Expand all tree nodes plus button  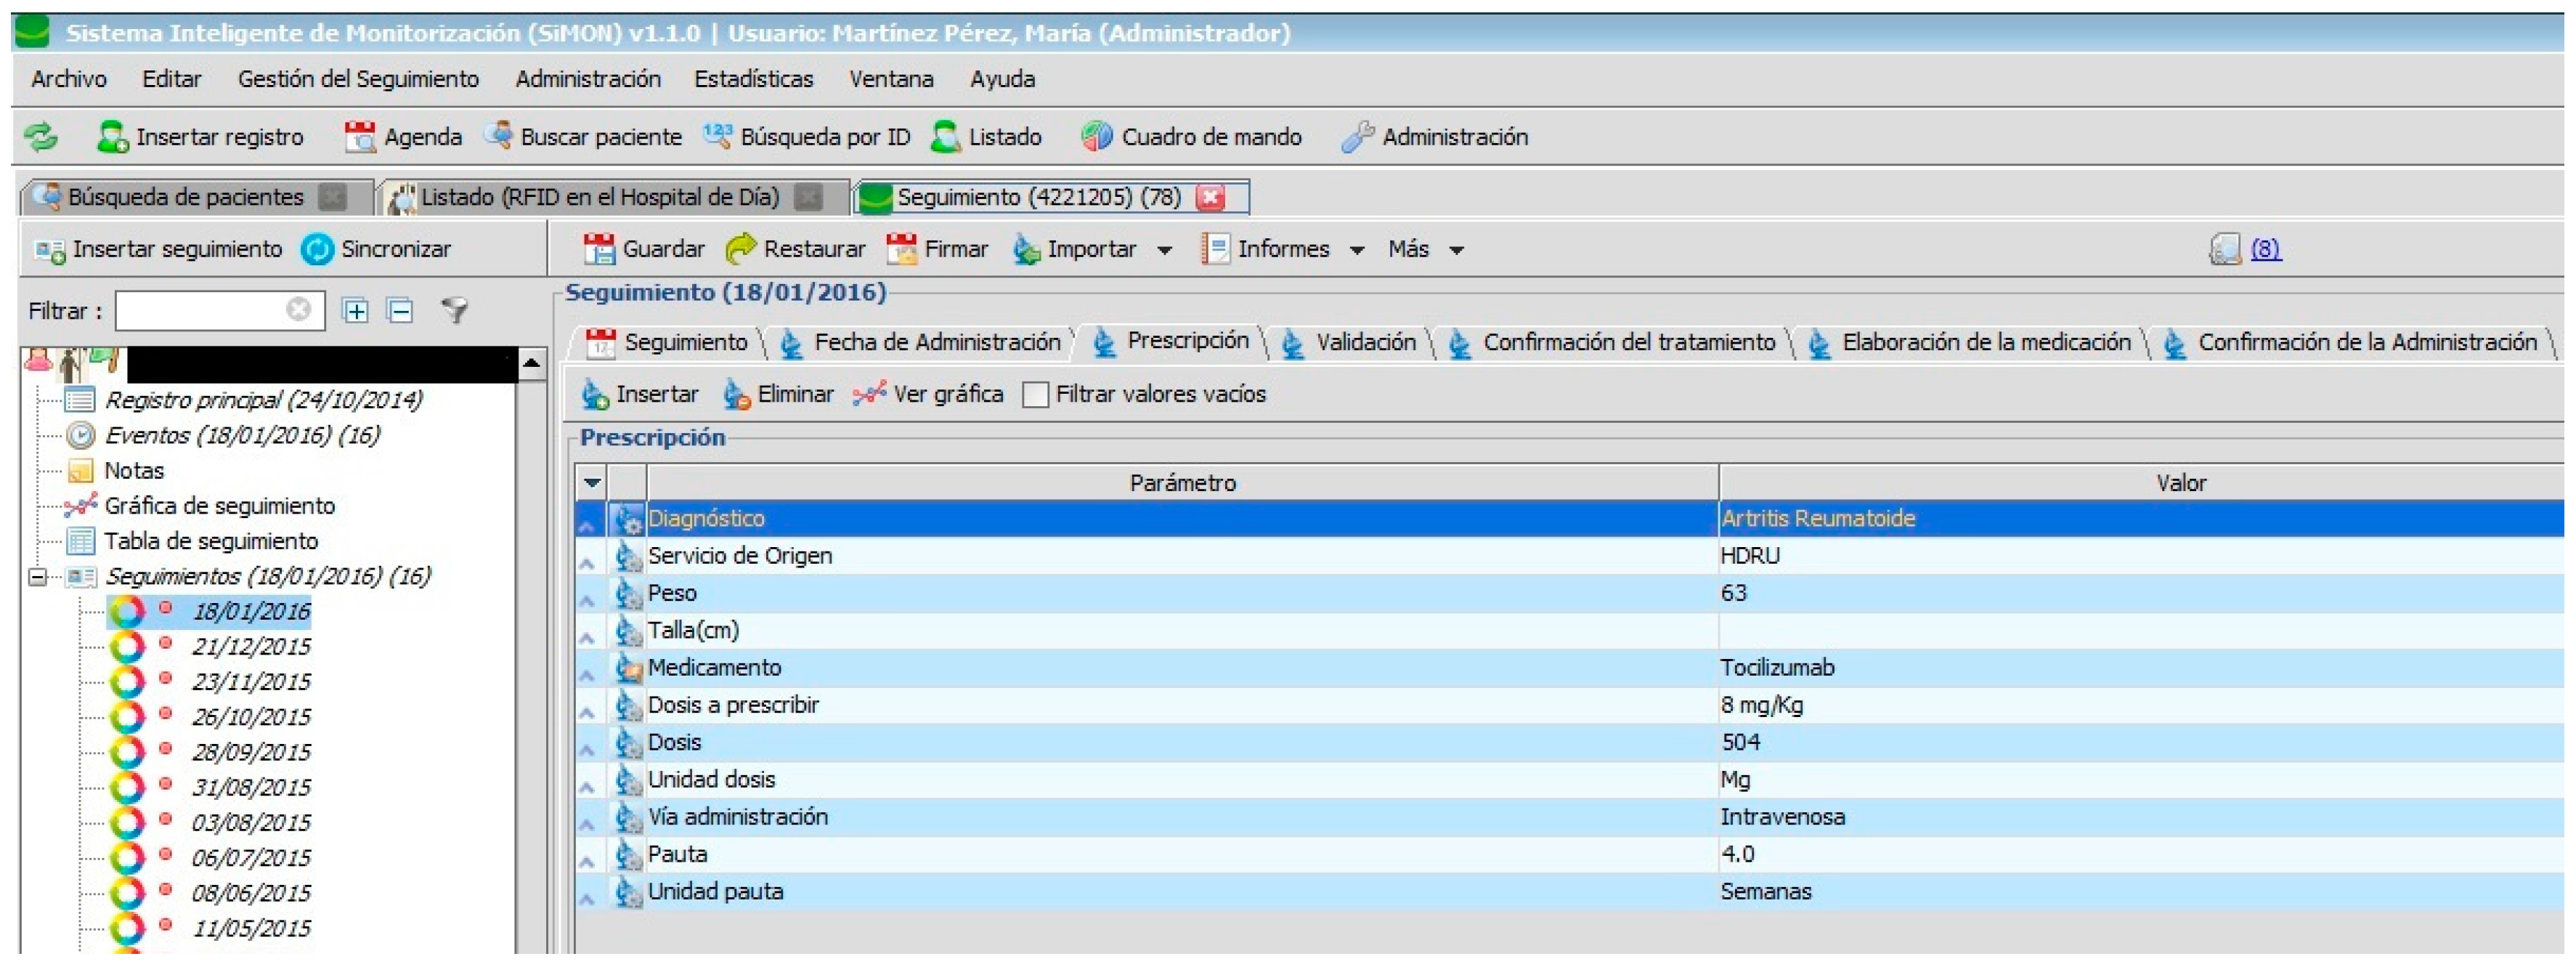tap(355, 312)
